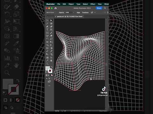Open the Home screen icon
Image resolution: width=153 pixels, height=114 pixels.
[55, 8]
